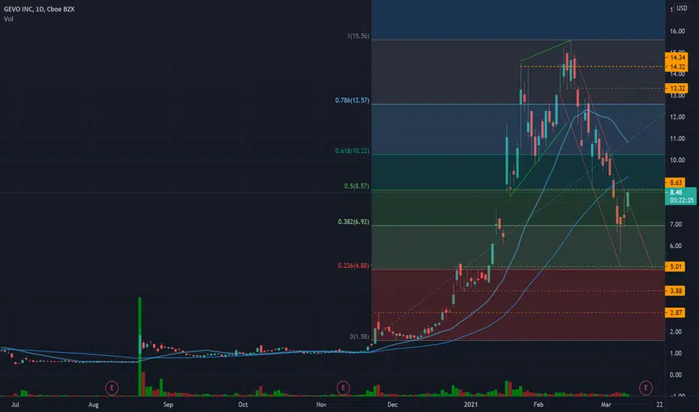The image size is (699, 412).
Task: Select the 3.88 orange price label
Action: (675, 291)
